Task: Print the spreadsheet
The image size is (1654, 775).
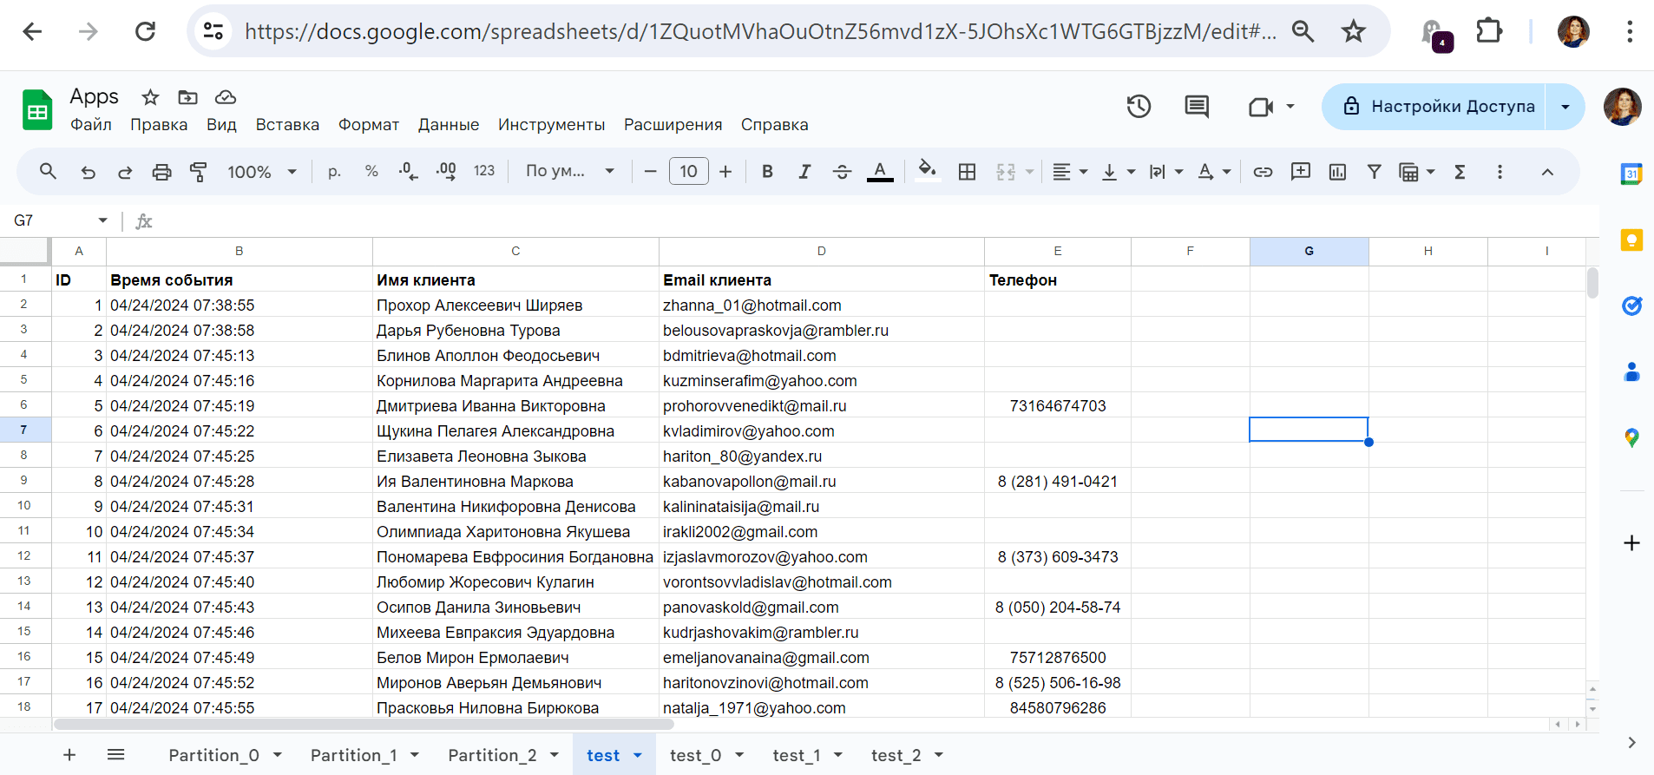Action: (161, 172)
